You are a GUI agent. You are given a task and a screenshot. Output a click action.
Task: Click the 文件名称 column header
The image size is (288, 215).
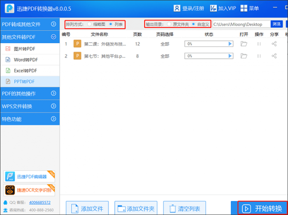click(x=100, y=34)
